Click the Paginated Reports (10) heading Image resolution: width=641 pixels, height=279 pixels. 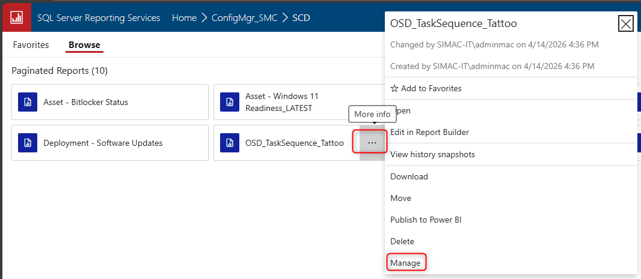click(60, 71)
